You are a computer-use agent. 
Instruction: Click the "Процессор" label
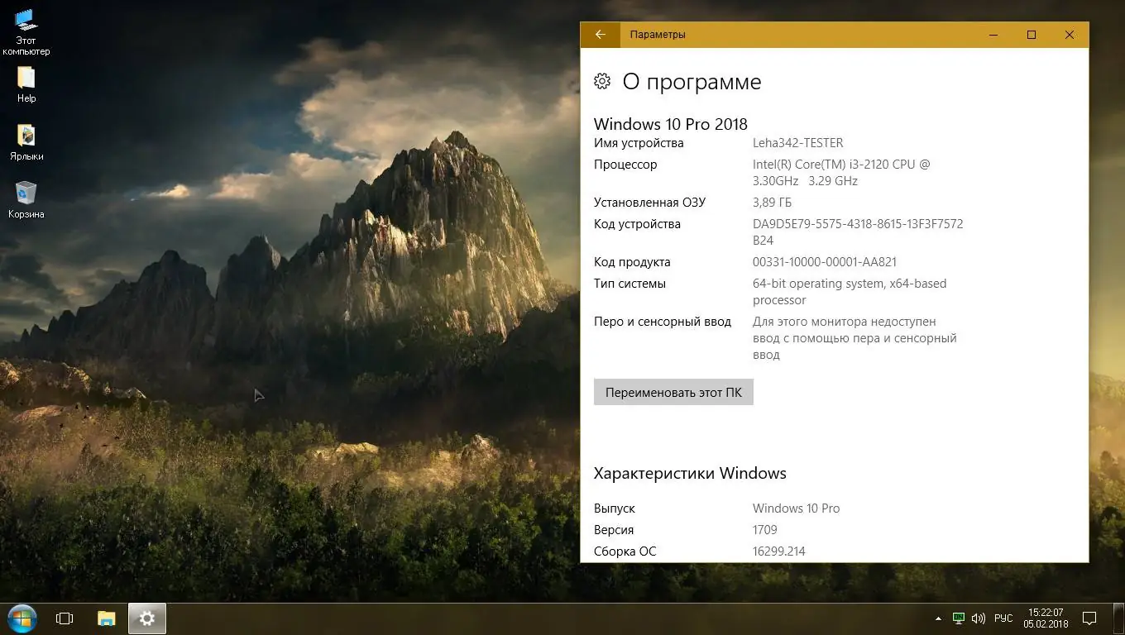point(625,165)
